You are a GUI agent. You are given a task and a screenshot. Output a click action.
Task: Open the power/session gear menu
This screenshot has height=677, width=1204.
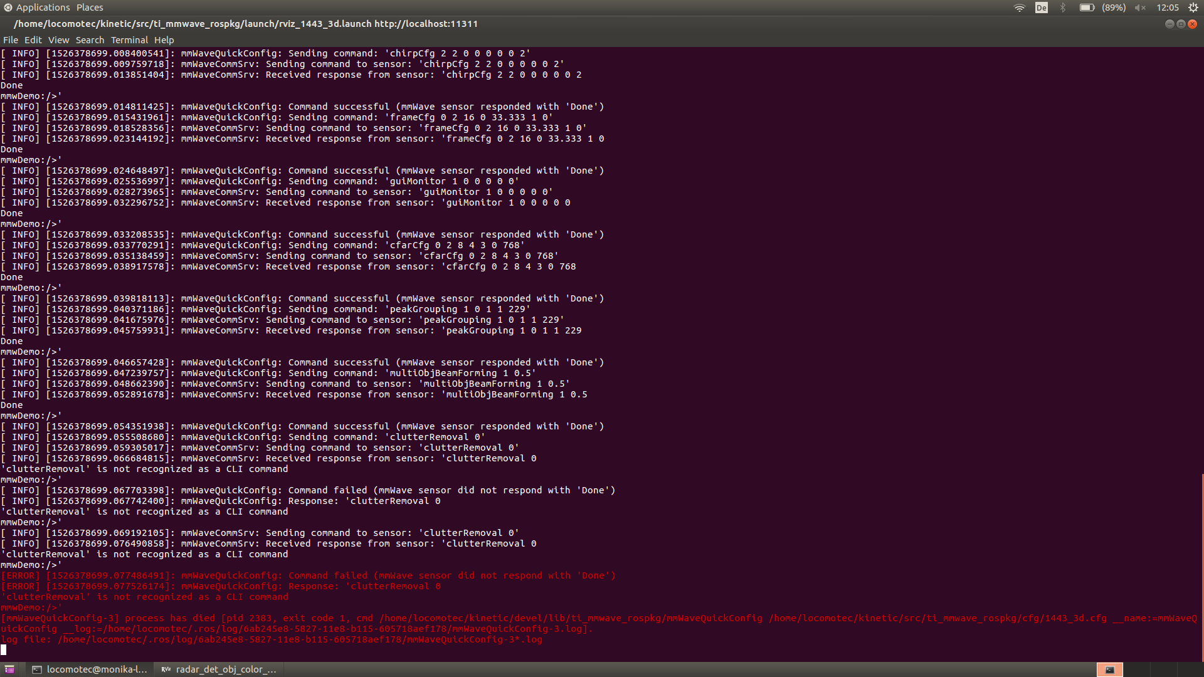click(x=1193, y=8)
